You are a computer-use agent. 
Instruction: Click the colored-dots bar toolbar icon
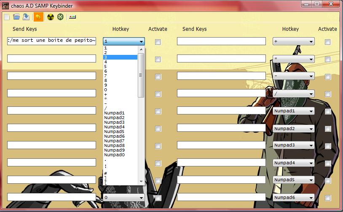(x=72, y=17)
